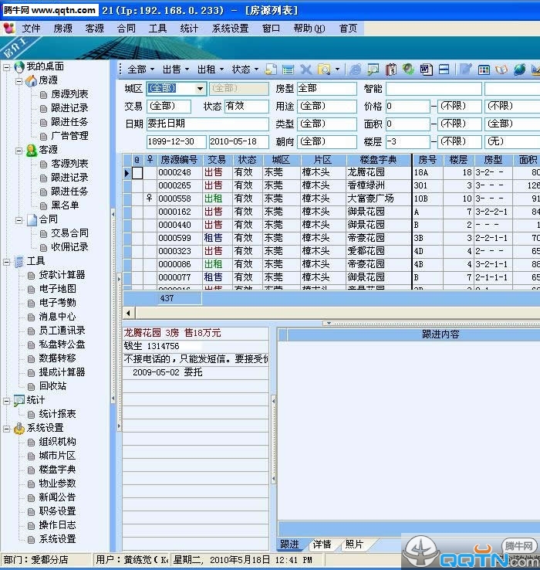Collapse the 统计 tree branch
Viewport: 540px width, 570px height.
(6, 402)
